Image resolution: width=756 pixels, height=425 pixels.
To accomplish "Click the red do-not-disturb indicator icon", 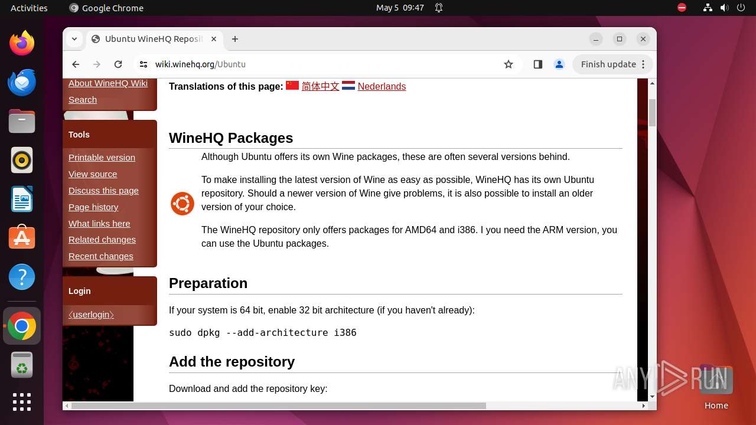I will (x=682, y=8).
